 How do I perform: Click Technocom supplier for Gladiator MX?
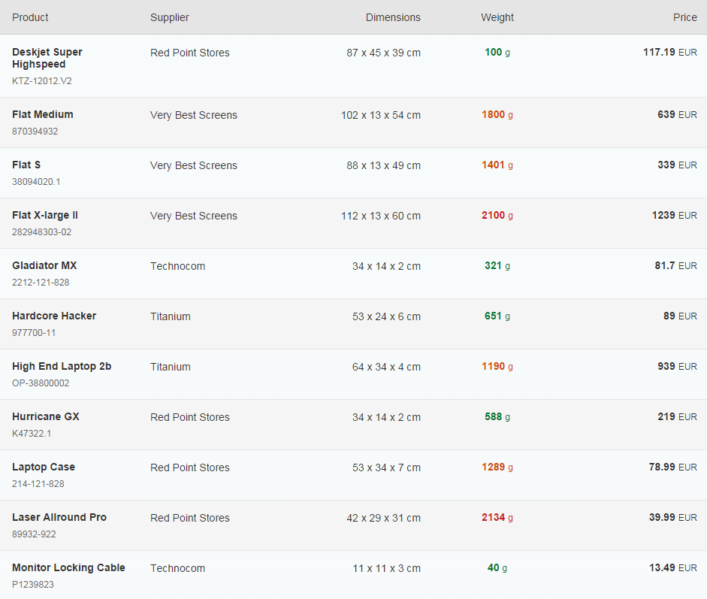tap(177, 267)
